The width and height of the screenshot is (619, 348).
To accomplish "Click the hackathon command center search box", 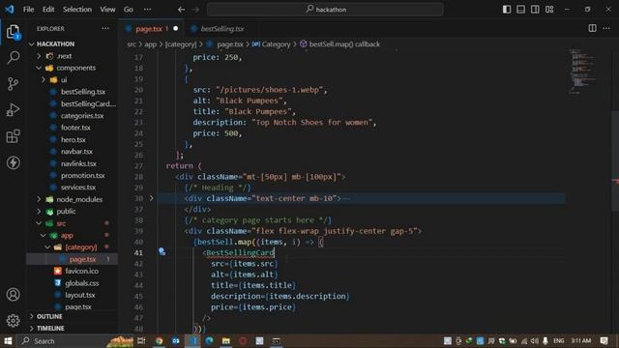I will pos(325,10).
